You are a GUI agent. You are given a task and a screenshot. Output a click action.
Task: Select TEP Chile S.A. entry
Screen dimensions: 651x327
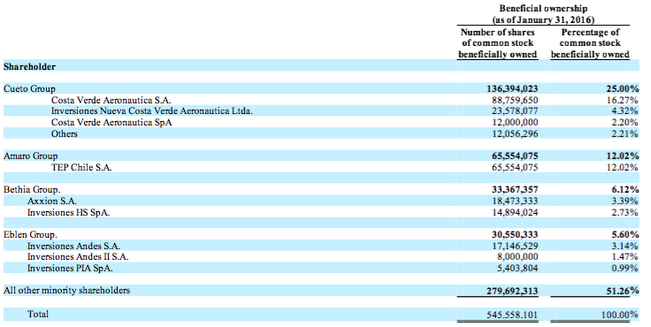81,167
